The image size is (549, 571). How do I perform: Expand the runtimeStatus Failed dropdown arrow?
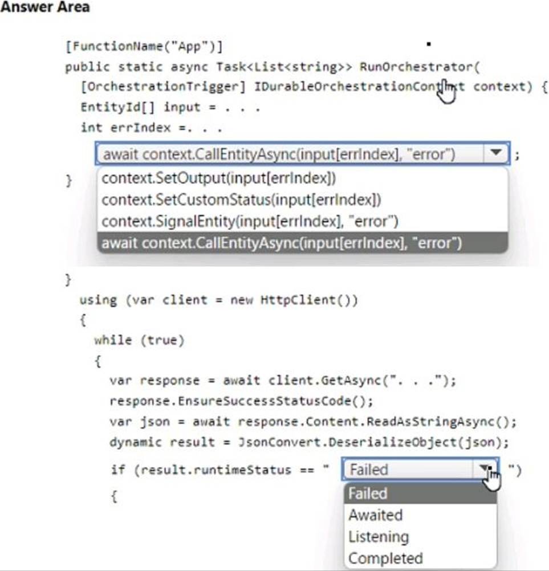[x=485, y=468]
